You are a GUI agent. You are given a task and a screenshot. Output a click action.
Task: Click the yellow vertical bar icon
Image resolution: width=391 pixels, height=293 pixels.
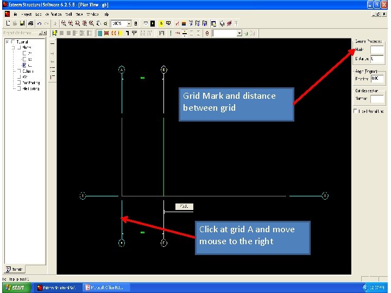click(x=120, y=33)
